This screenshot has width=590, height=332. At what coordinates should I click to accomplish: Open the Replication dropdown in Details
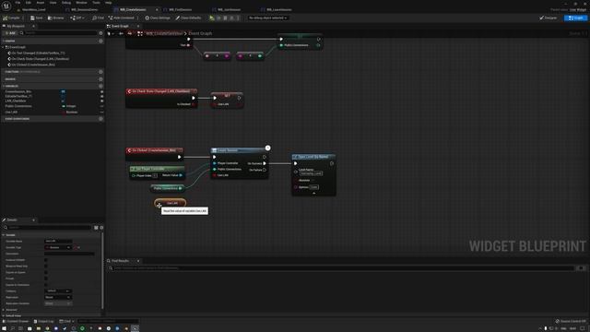pos(58,297)
